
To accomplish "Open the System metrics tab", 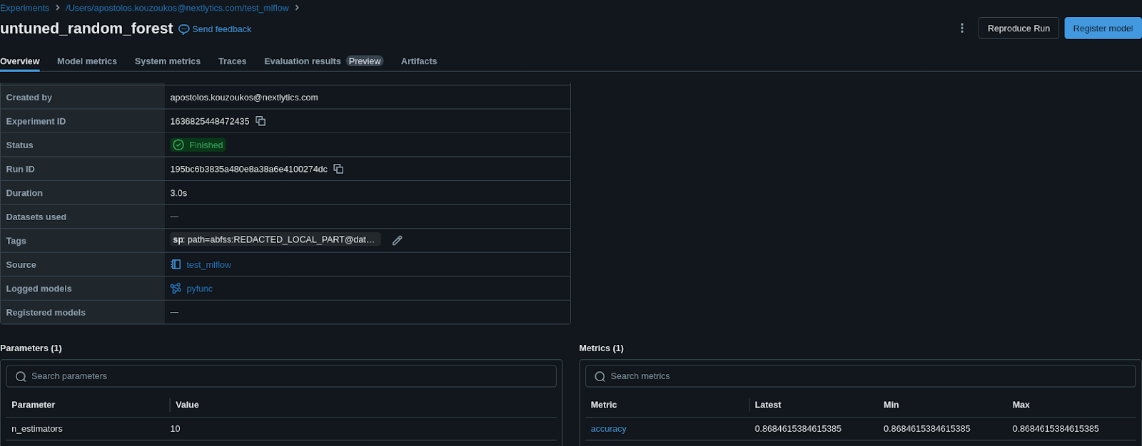I will [168, 61].
